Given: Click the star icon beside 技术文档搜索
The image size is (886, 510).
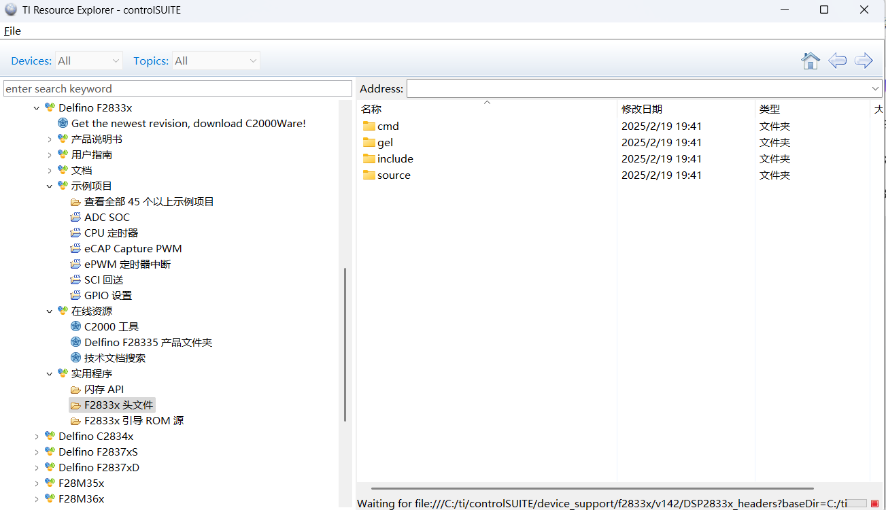Looking at the screenshot, I should tap(76, 358).
